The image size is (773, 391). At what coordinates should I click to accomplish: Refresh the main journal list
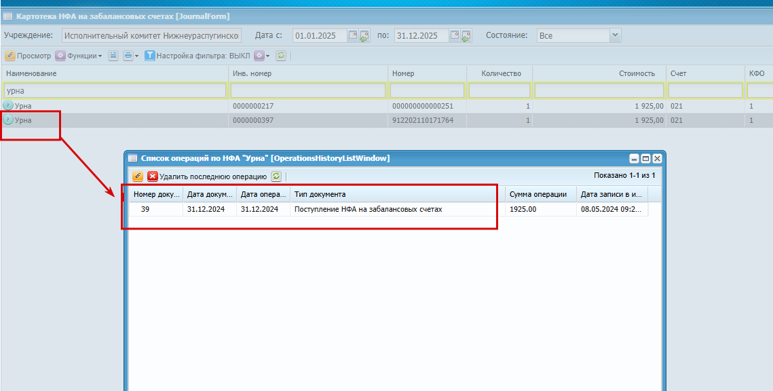pos(280,56)
